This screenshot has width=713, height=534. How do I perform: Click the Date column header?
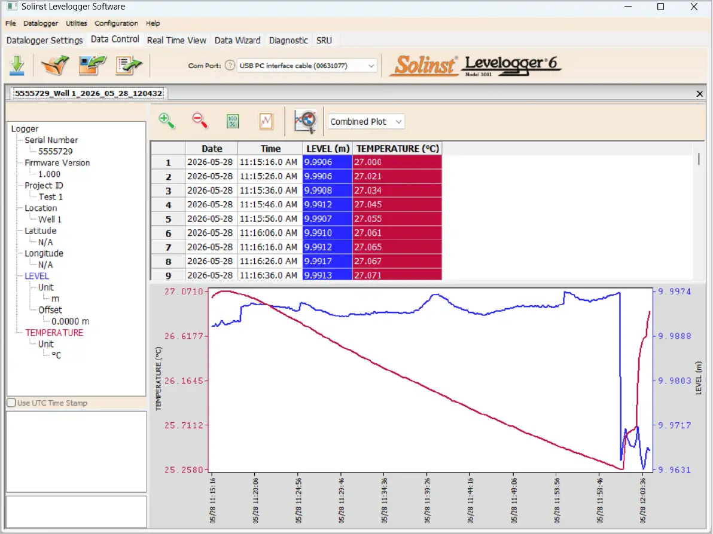click(211, 149)
